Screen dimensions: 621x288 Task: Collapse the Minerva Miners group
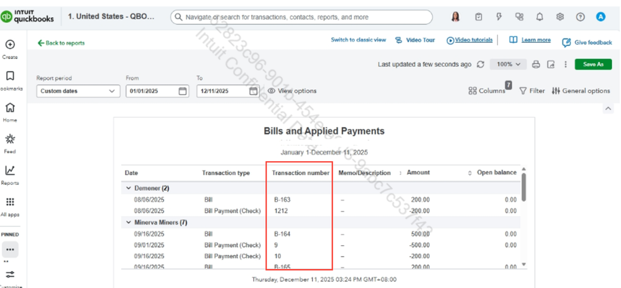click(128, 223)
